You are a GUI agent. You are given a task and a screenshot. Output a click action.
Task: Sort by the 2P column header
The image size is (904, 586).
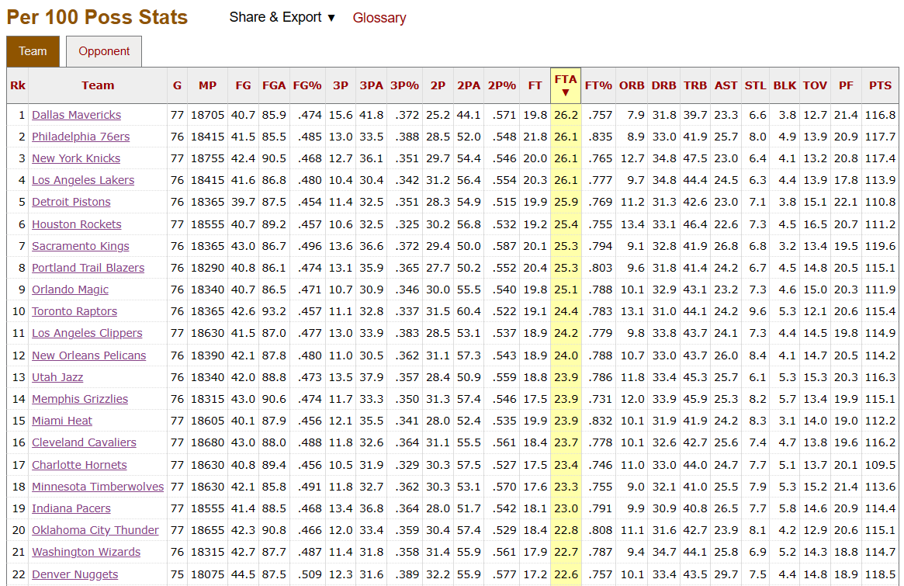coord(438,85)
